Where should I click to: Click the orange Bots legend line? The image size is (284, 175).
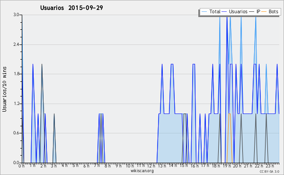tap(264, 12)
